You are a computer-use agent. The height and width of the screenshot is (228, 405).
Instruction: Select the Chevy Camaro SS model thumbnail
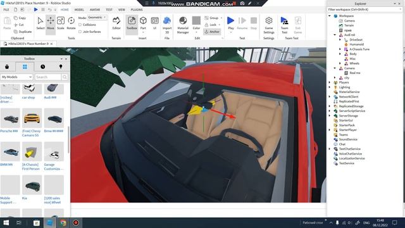[32, 118]
